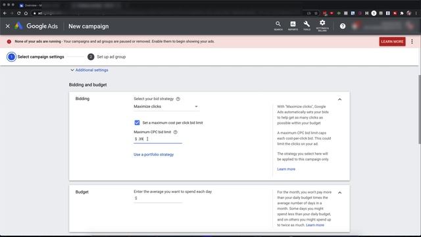Screen dimensions: 421x237
Task: Click the lock icon in the address bar
Action: pyautogui.click(x=35, y=13)
